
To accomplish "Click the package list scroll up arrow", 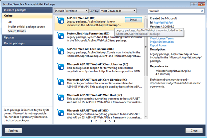I will pos(146,17).
